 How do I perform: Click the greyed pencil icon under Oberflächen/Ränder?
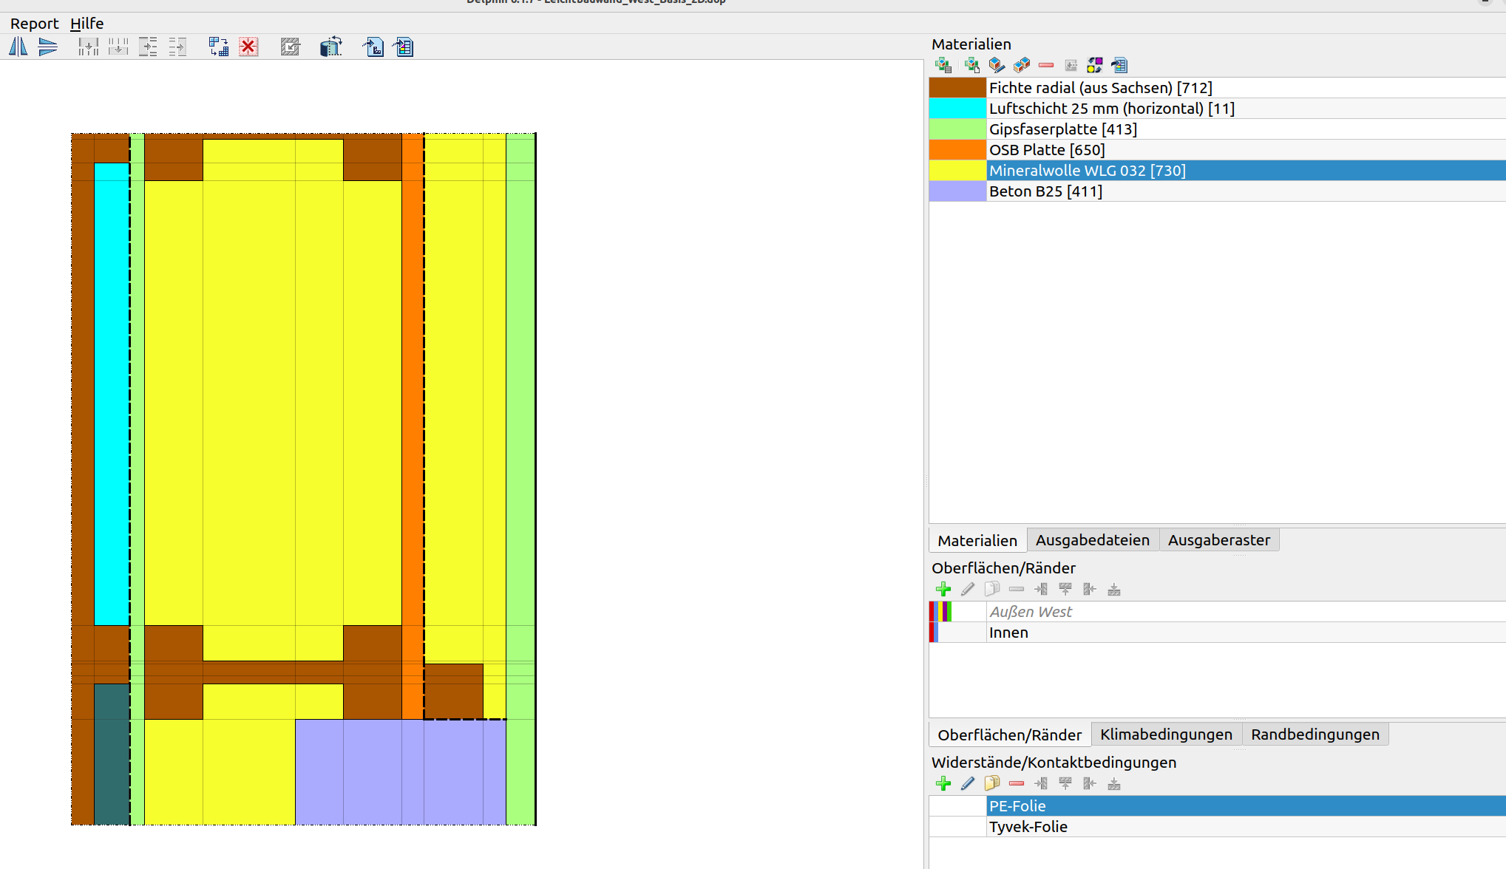pos(968,589)
